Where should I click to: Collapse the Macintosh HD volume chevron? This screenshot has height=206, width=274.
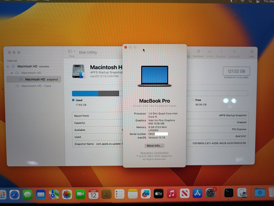click(x=12, y=73)
